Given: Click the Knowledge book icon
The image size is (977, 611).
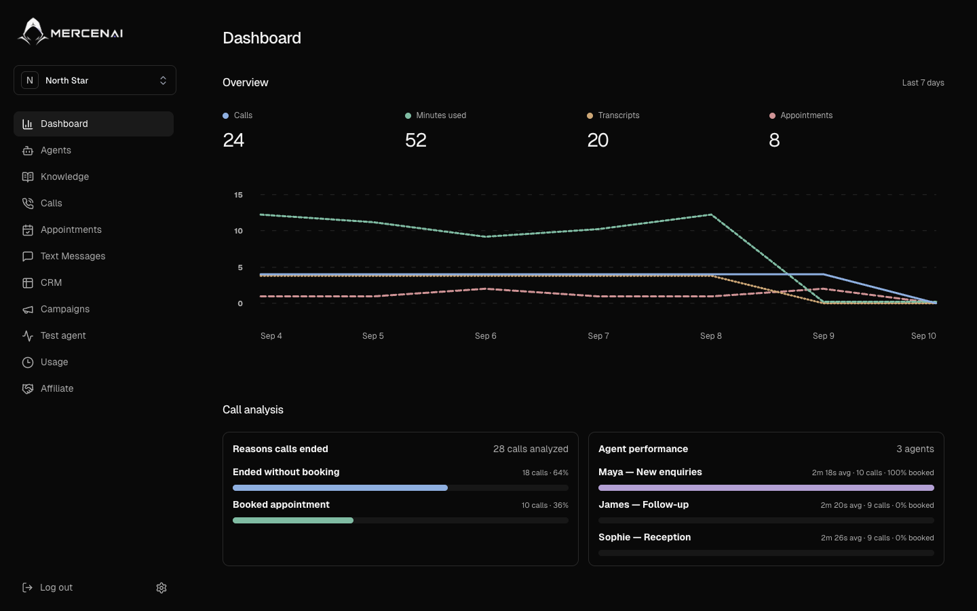Looking at the screenshot, I should click(28, 177).
